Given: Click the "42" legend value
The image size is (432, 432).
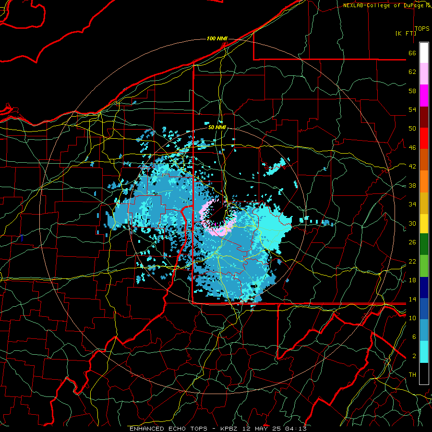Looking at the screenshot, I should [412, 167].
